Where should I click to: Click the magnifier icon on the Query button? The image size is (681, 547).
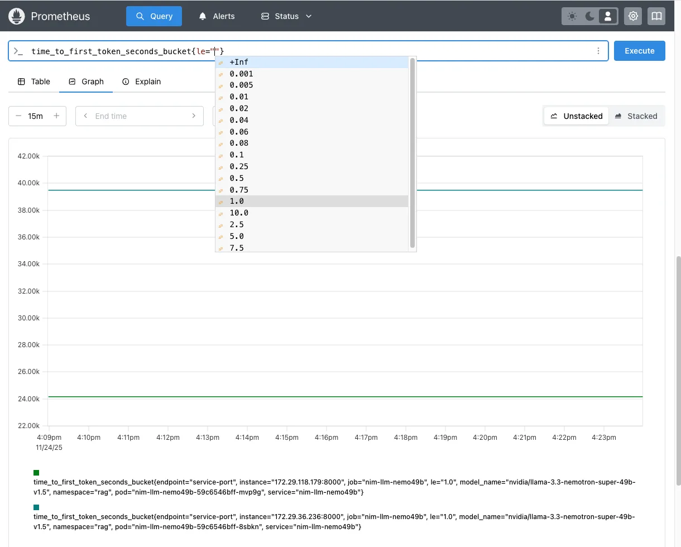(x=140, y=16)
